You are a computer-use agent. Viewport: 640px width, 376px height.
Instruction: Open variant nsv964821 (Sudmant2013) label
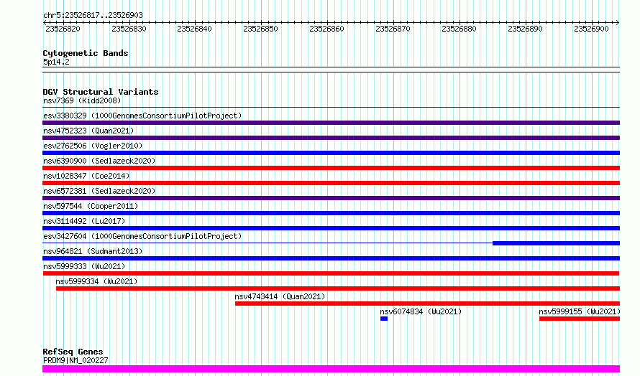(x=93, y=251)
